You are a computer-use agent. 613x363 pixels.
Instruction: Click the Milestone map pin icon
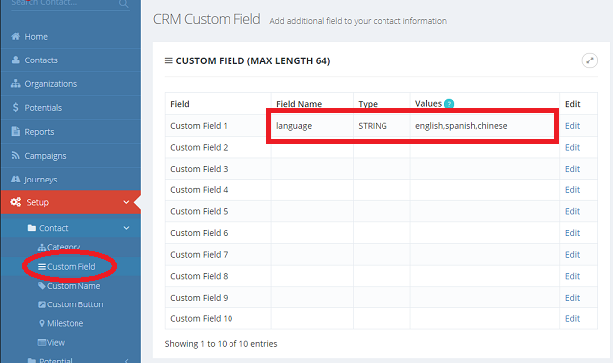pyautogui.click(x=42, y=323)
